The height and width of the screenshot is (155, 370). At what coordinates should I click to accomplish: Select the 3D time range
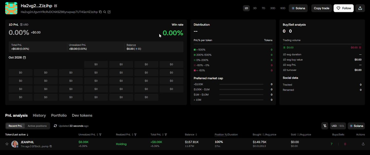point(255,8)
